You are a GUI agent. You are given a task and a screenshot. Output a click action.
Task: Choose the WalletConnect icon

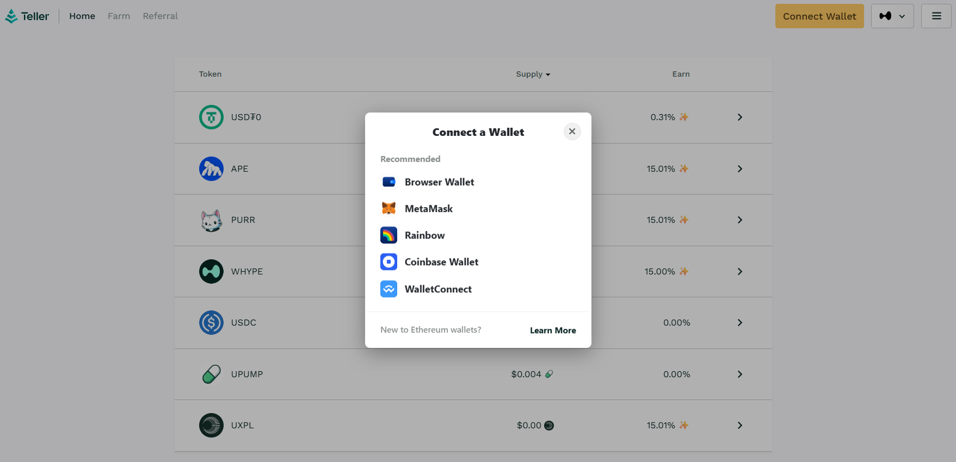tap(388, 289)
